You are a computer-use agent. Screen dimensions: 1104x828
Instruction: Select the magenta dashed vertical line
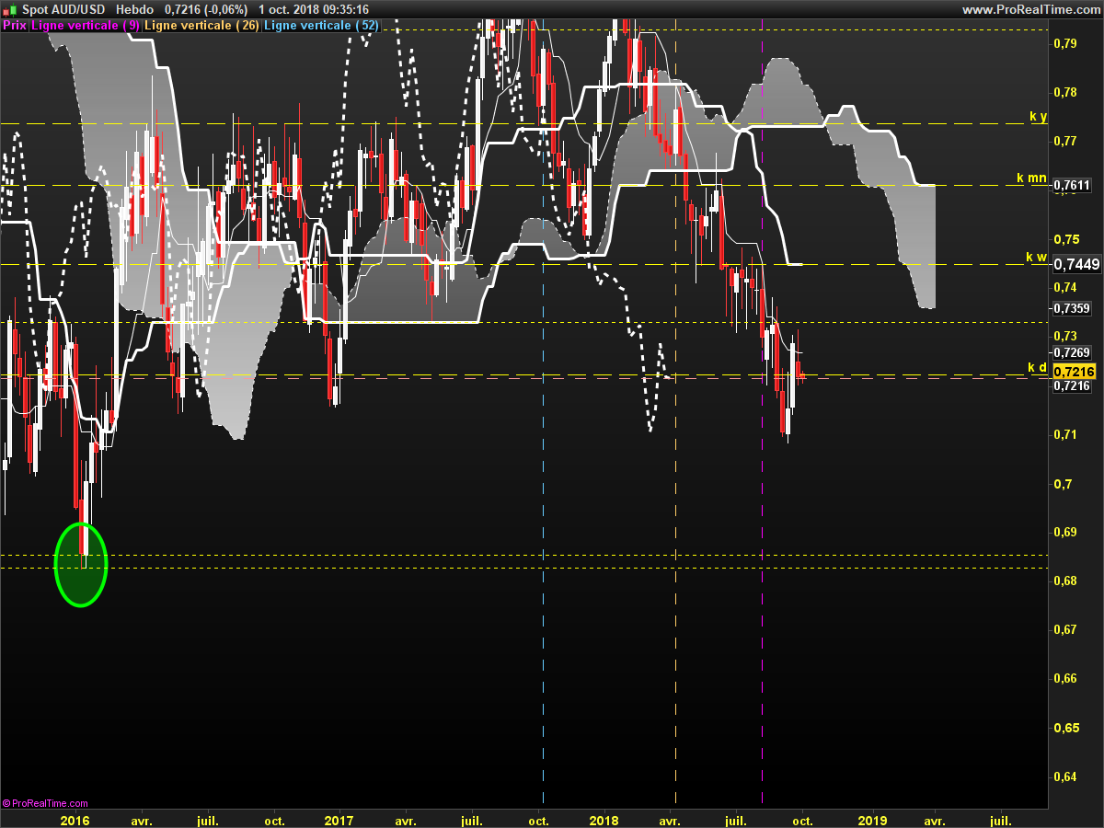[763, 414]
